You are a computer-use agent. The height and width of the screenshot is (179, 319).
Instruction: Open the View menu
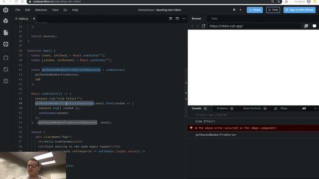tap(55, 10)
